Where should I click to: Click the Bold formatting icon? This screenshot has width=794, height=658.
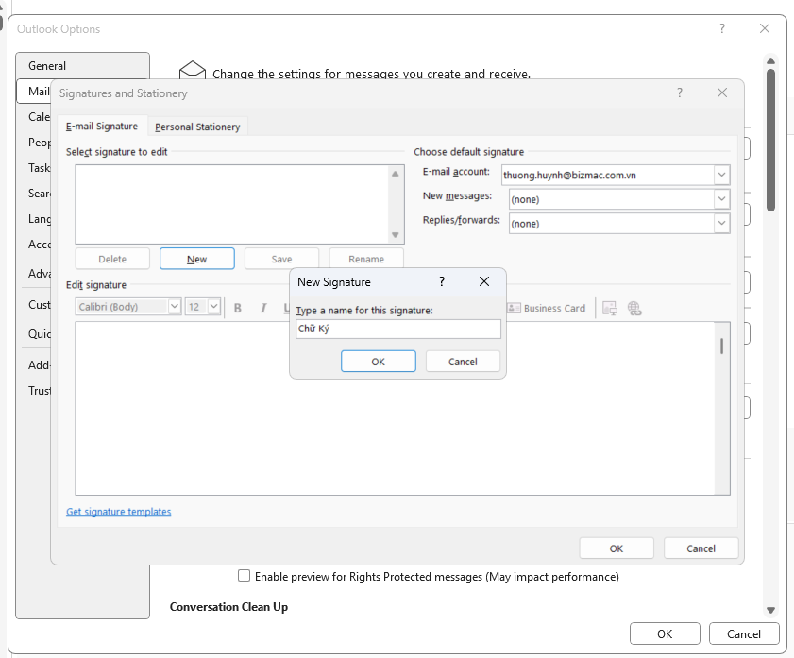[x=238, y=308]
